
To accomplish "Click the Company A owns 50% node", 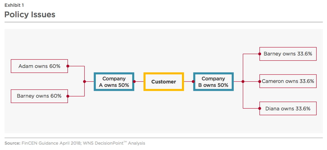I will pyautogui.click(x=114, y=82).
